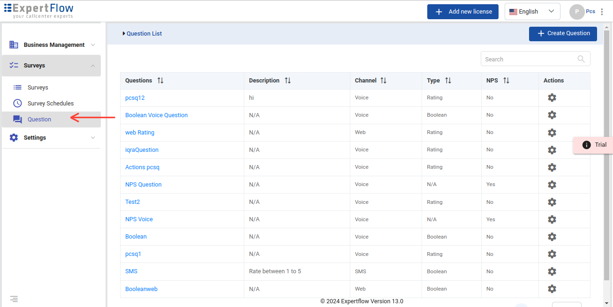Click the P user avatar
The height and width of the screenshot is (307, 613).
tap(576, 12)
